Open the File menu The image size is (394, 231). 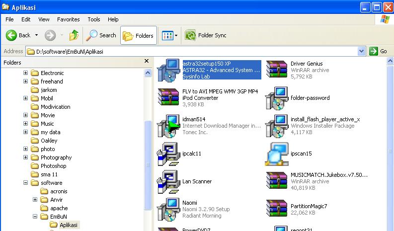tap(9, 19)
